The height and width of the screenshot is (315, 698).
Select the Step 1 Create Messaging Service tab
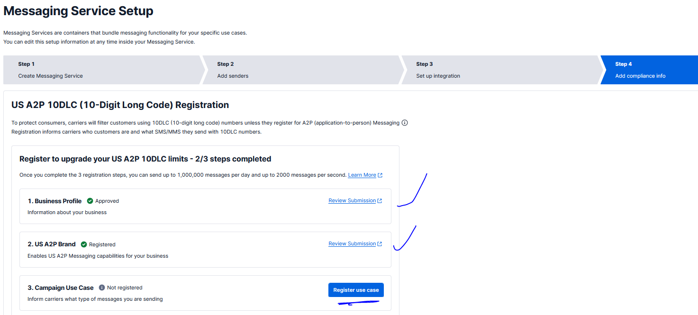pyautogui.click(x=95, y=69)
